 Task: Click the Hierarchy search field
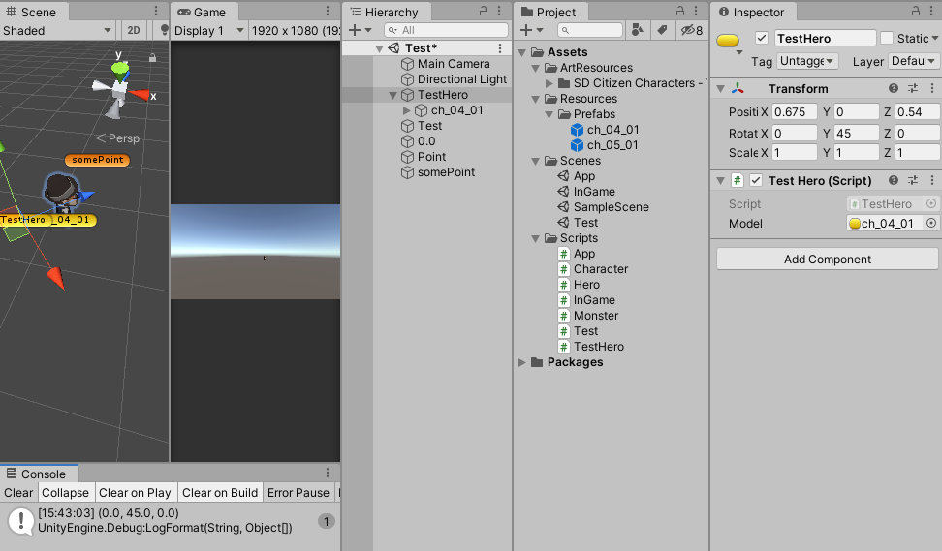pyautogui.click(x=446, y=30)
